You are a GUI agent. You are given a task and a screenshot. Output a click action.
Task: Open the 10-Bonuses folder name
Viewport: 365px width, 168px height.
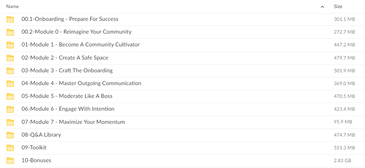(36, 160)
